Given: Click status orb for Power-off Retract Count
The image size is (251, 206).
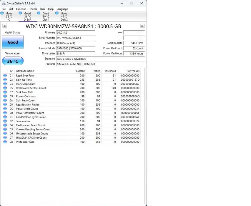Looking at the screenshot, I should click(x=5, y=113).
